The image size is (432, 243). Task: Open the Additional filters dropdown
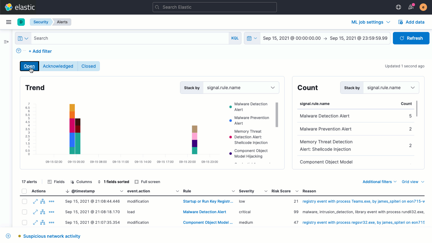[x=379, y=182]
